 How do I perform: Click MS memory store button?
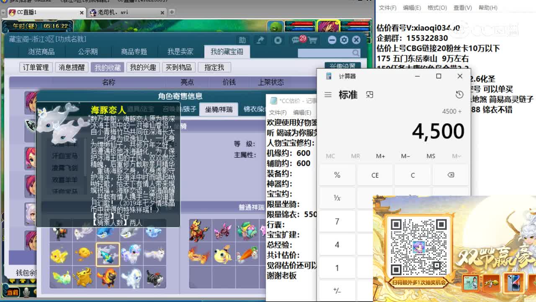tap(430, 156)
